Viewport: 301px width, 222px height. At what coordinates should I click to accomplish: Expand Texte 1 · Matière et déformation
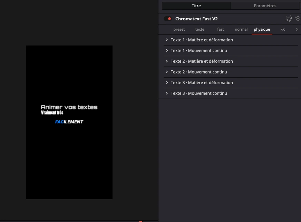pyautogui.click(x=231, y=40)
